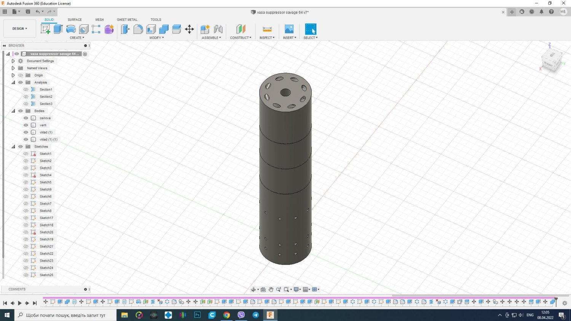Switch to the TOOLS tab
This screenshot has width=571, height=321.
tap(156, 19)
